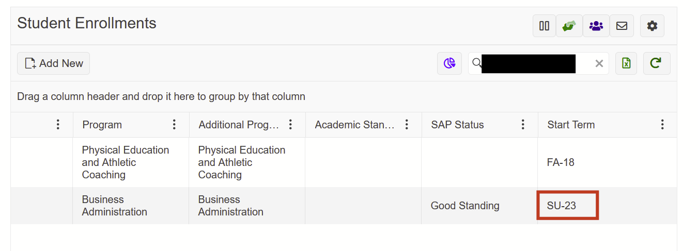Screen dimensions: 698x251
Task: Click the purple pie chart icon
Action: tap(449, 63)
